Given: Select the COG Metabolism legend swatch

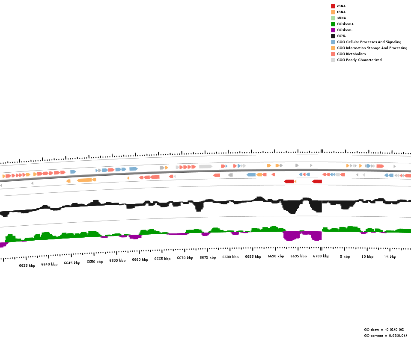Looking at the screenshot, I should click(x=333, y=54).
